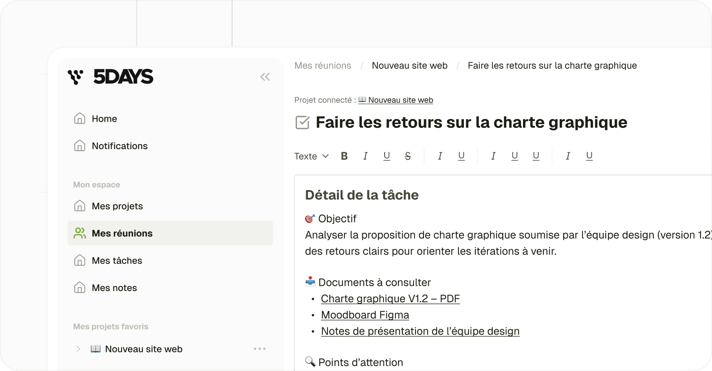
Task: Expand the Nouveau site web favorite chevron
Action: point(78,349)
